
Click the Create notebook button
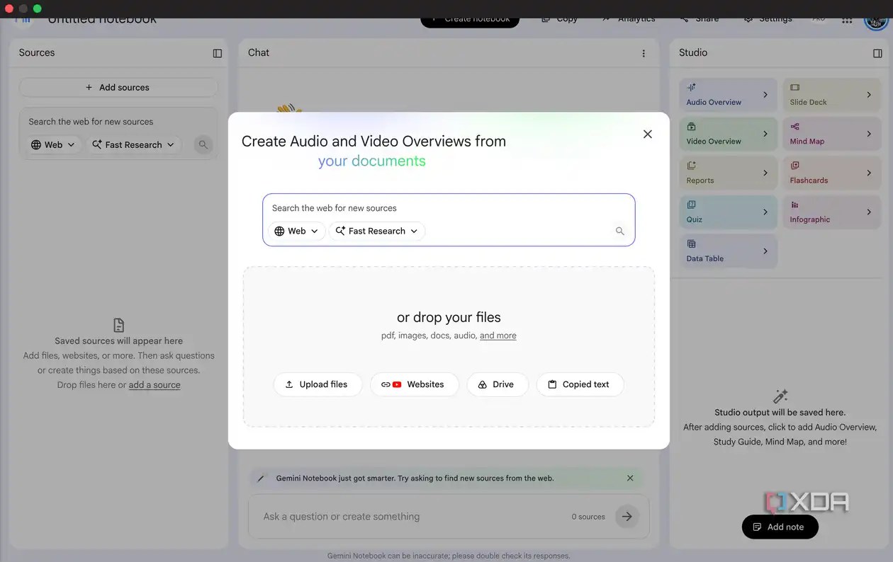point(470,21)
